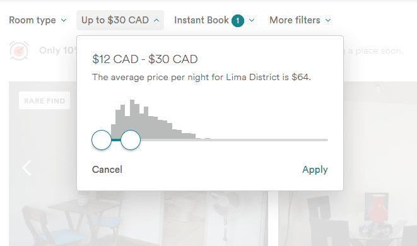This screenshot has width=417, height=246.
Task: Collapse the Up to $30 CAD price filter
Action: pyautogui.click(x=120, y=20)
